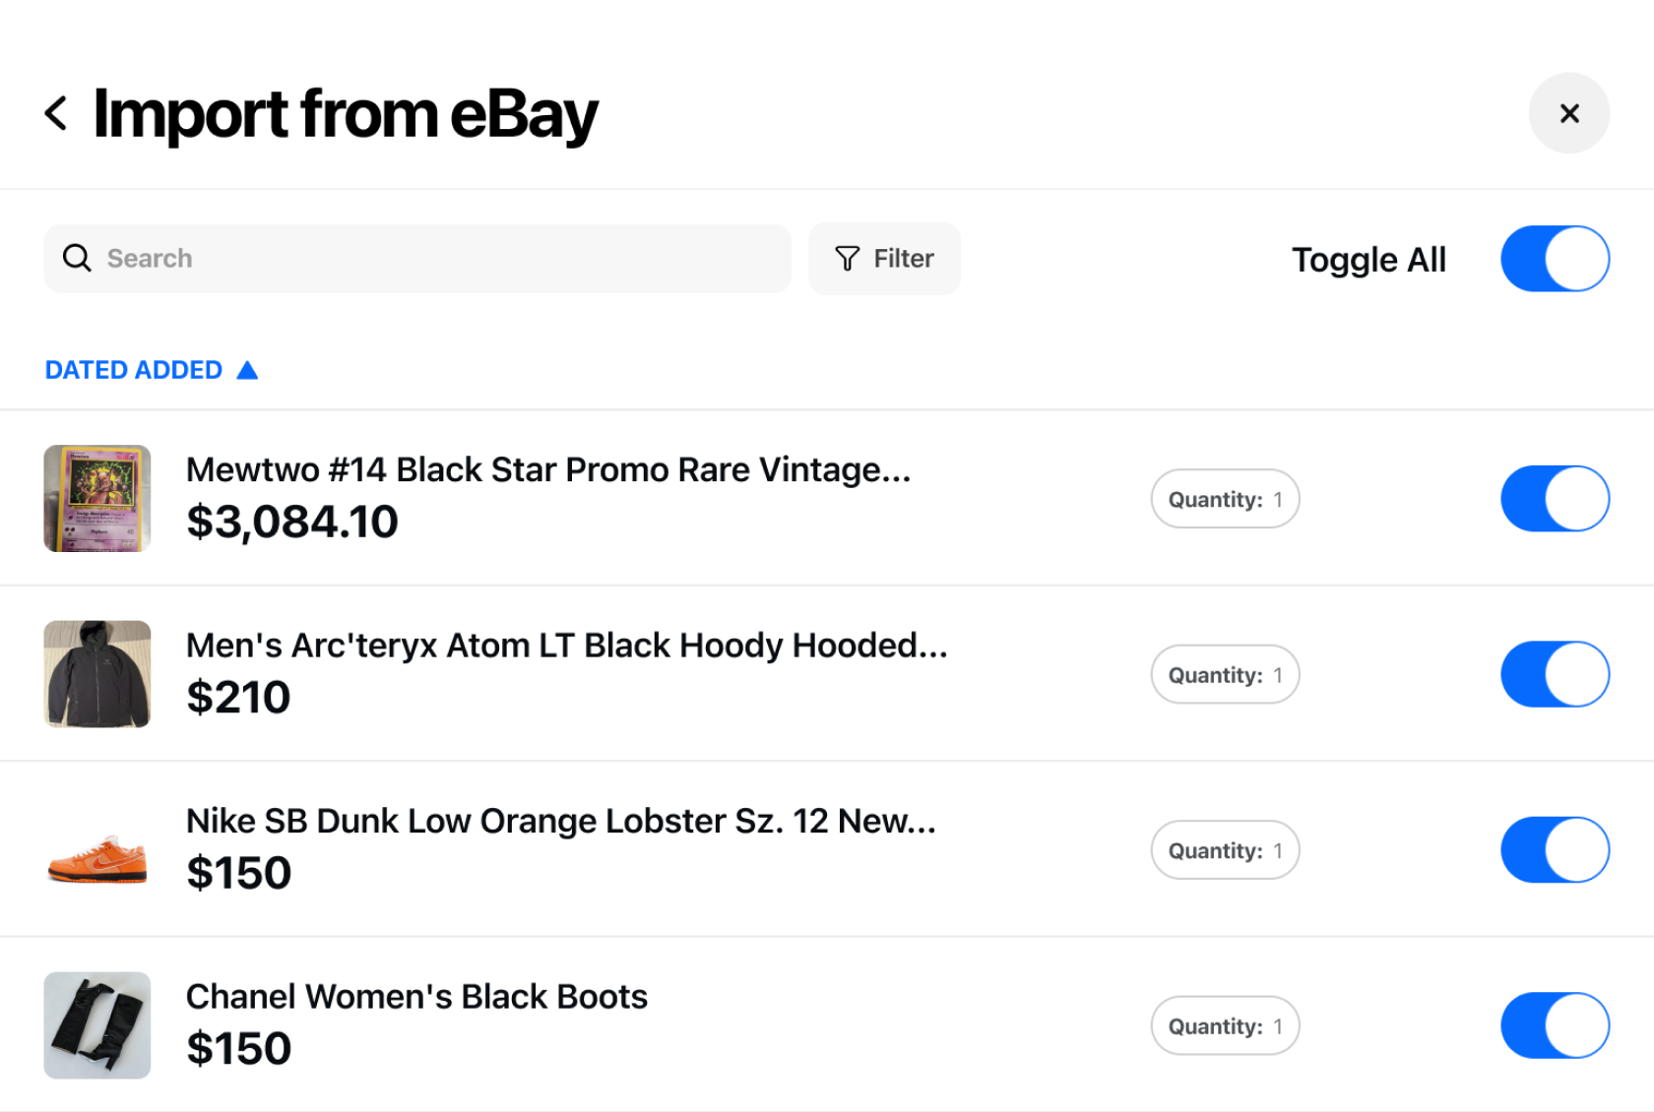The width and height of the screenshot is (1654, 1112).
Task: Switch off the Toggle All switch
Action: pyautogui.click(x=1555, y=259)
